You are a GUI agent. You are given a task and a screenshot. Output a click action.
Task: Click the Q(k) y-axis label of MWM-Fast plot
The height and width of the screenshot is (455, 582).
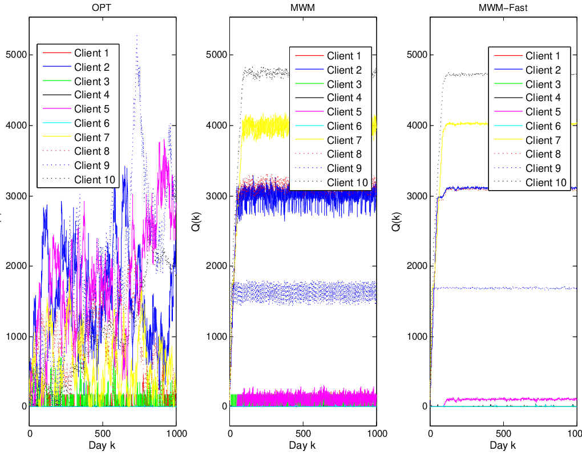(396, 222)
